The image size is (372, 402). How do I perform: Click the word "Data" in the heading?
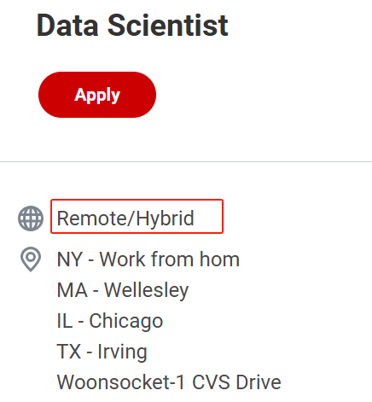(x=67, y=26)
